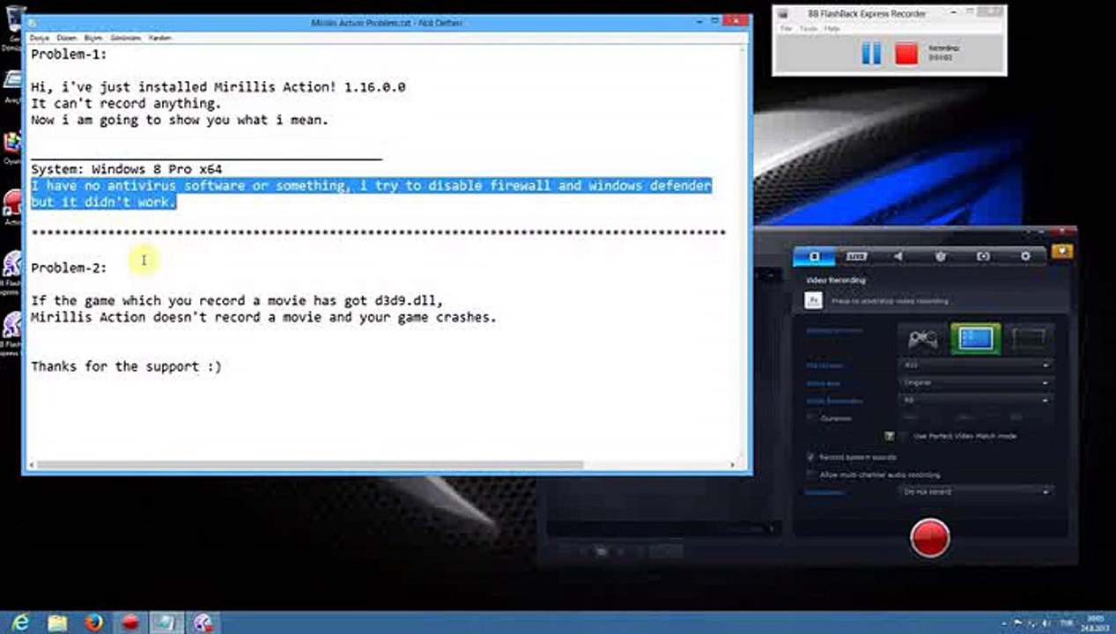The width and height of the screenshot is (1116, 634).
Task: Open the audio recording tab (speaker icon)
Action: (898, 256)
